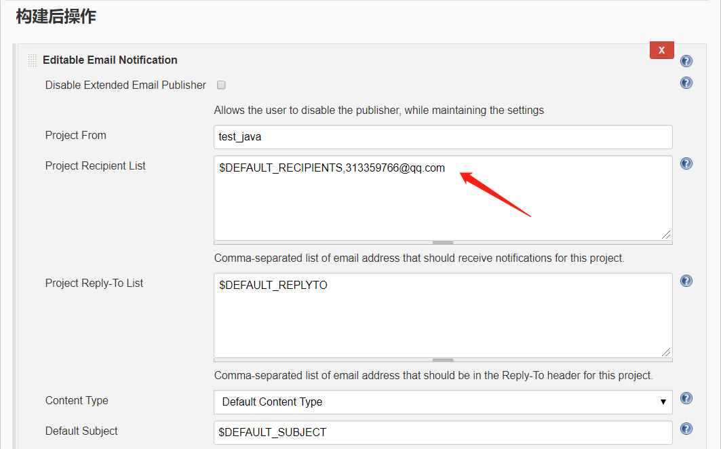
Task: Click the 'Reply-To header for this project' description
Action: click(433, 375)
